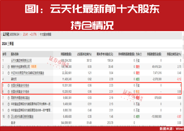Click the -15,998,900 holding change cell
Viewport: 184px width, 131px height.
[156, 117]
